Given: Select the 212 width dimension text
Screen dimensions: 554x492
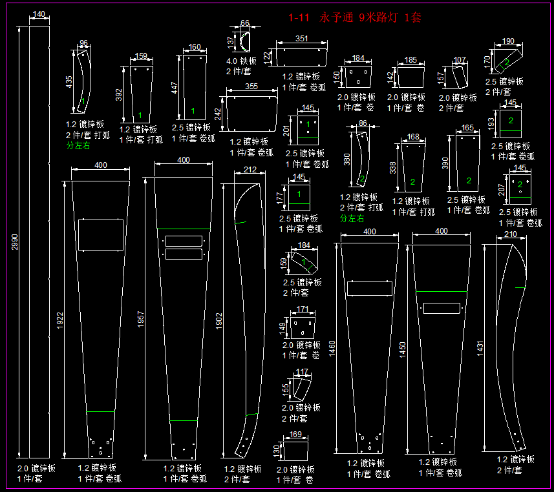Looking at the screenshot, I should tap(251, 170).
